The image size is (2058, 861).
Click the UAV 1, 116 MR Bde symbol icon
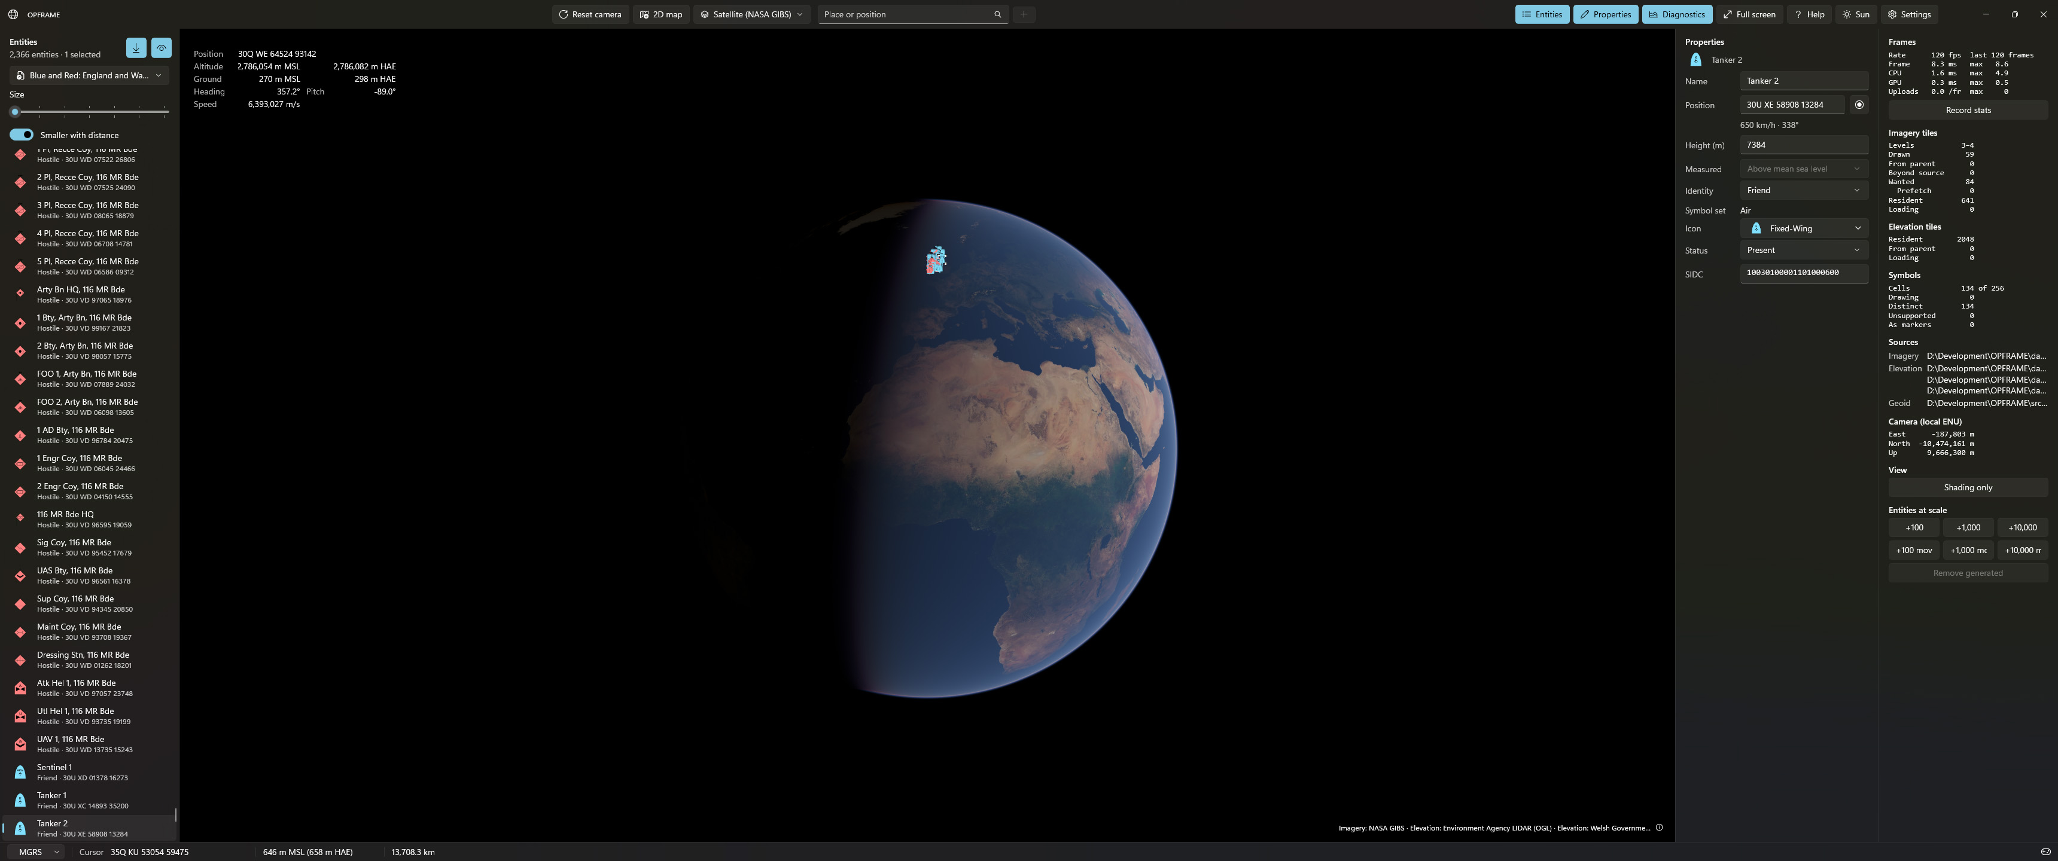tap(20, 744)
